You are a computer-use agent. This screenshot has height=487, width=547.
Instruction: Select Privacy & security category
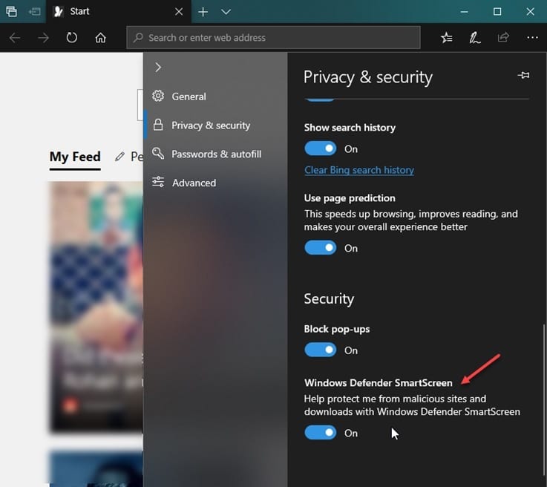(x=215, y=125)
